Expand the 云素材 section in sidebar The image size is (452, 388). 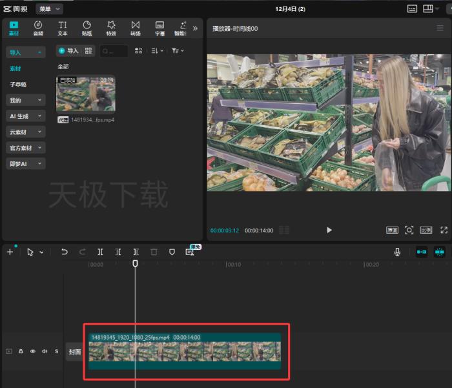point(26,132)
